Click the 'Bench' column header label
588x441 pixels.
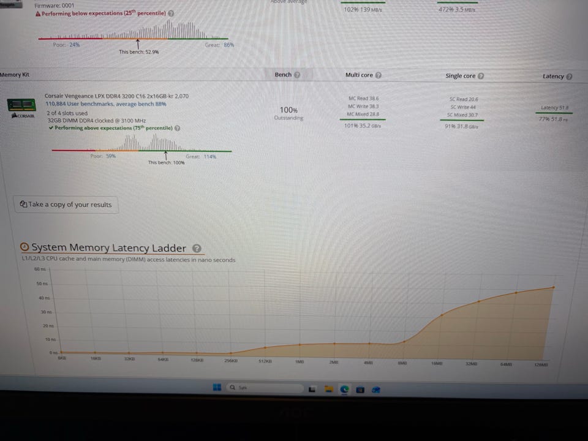[x=283, y=75]
